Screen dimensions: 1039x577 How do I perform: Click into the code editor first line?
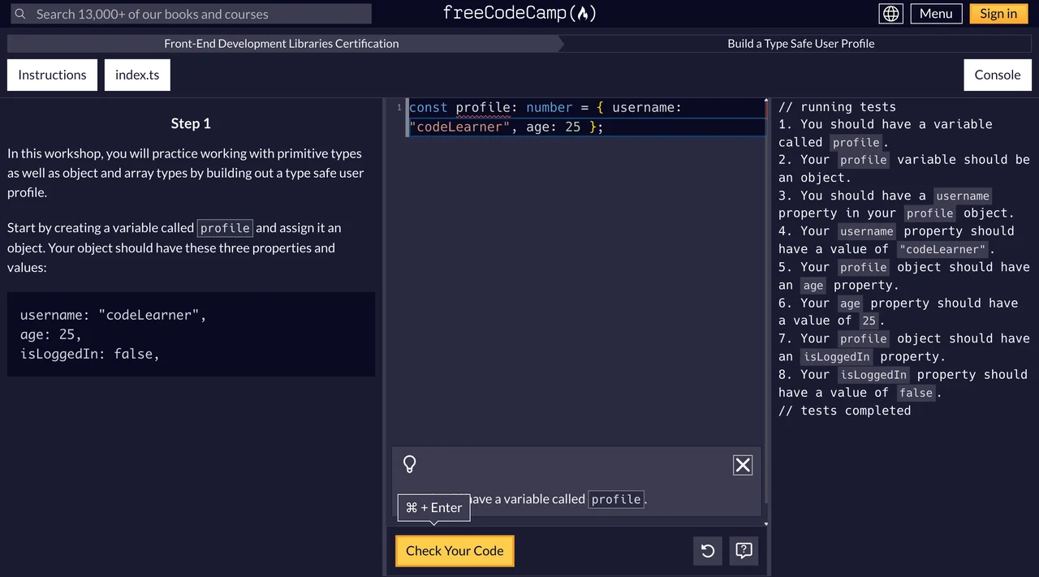click(586, 108)
